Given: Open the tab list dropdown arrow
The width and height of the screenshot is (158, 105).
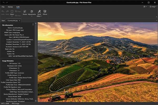Looking at the screenshot, I should point(156,20).
